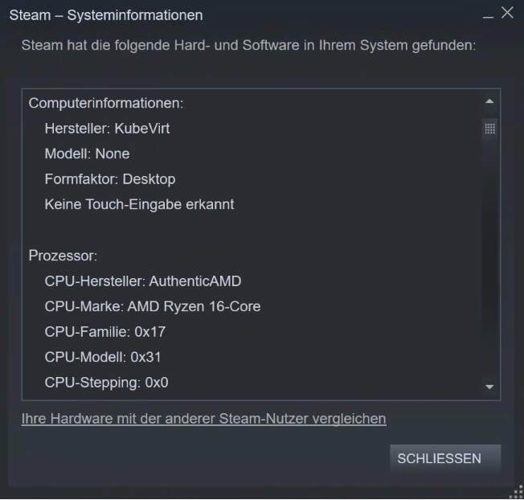The height and width of the screenshot is (500, 524).
Task: Click the Computerinformationen heading
Action: (106, 103)
